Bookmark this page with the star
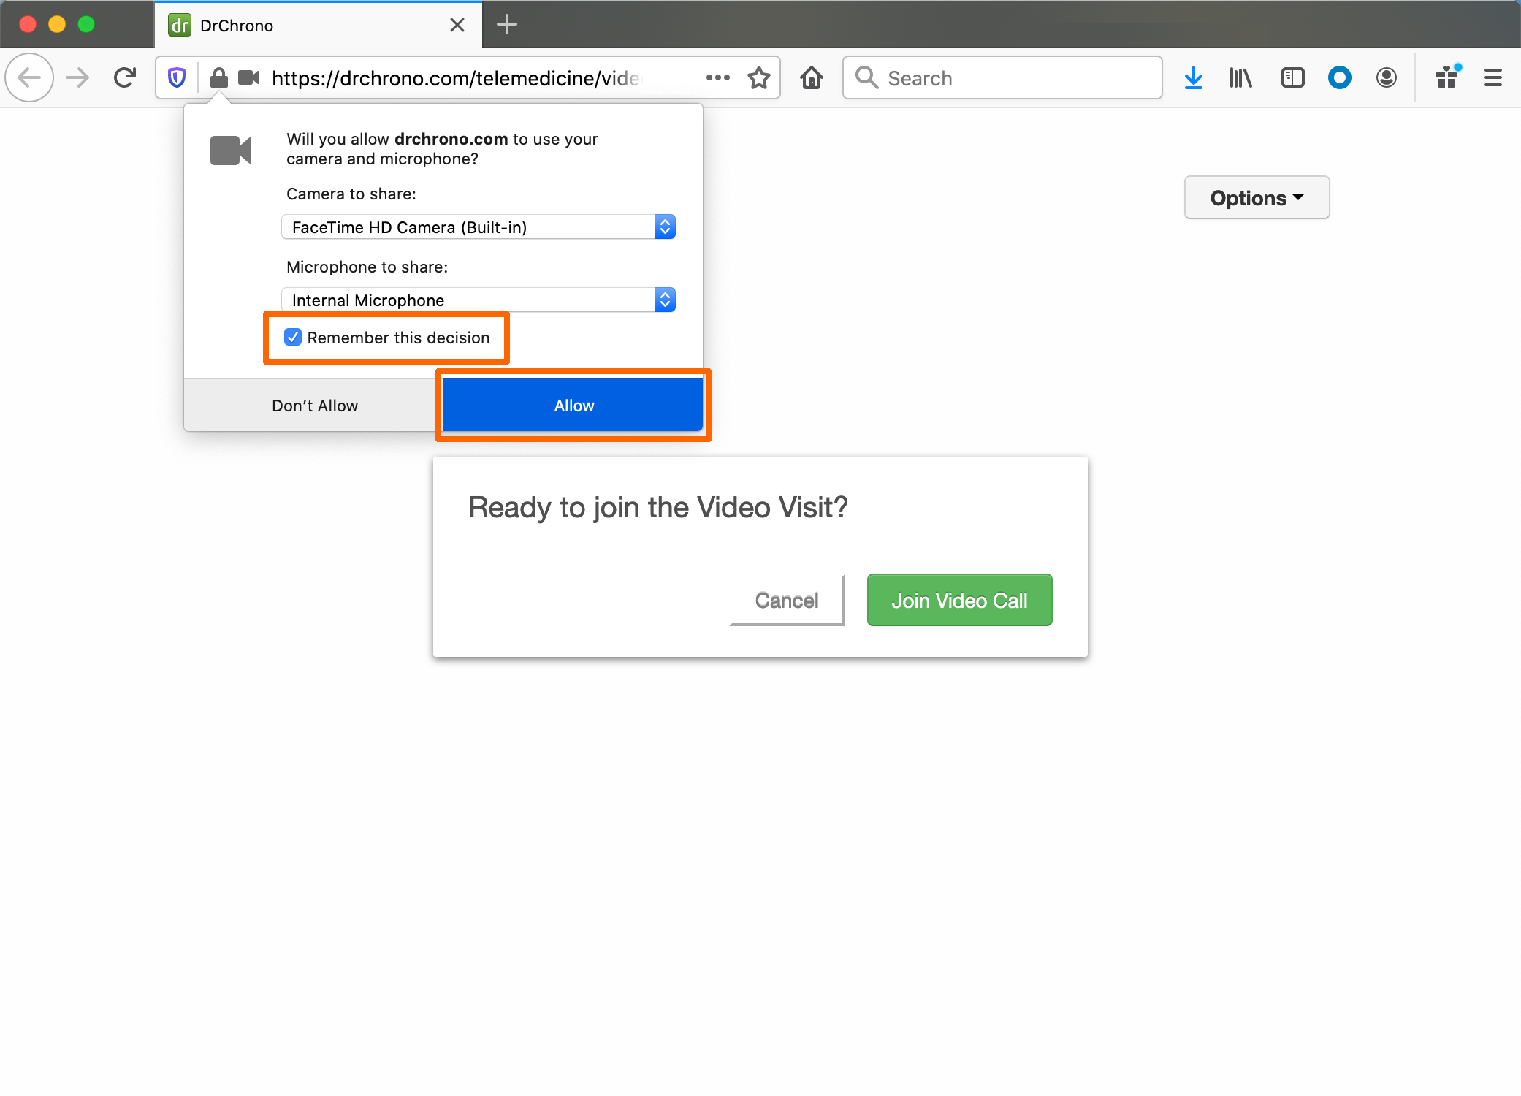The height and width of the screenshot is (1096, 1521). (x=759, y=77)
